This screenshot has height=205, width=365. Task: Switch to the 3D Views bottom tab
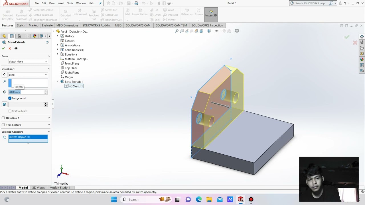[x=38, y=188]
